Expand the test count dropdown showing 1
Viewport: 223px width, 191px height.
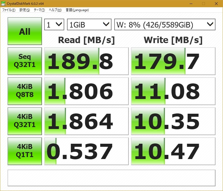(x=54, y=24)
